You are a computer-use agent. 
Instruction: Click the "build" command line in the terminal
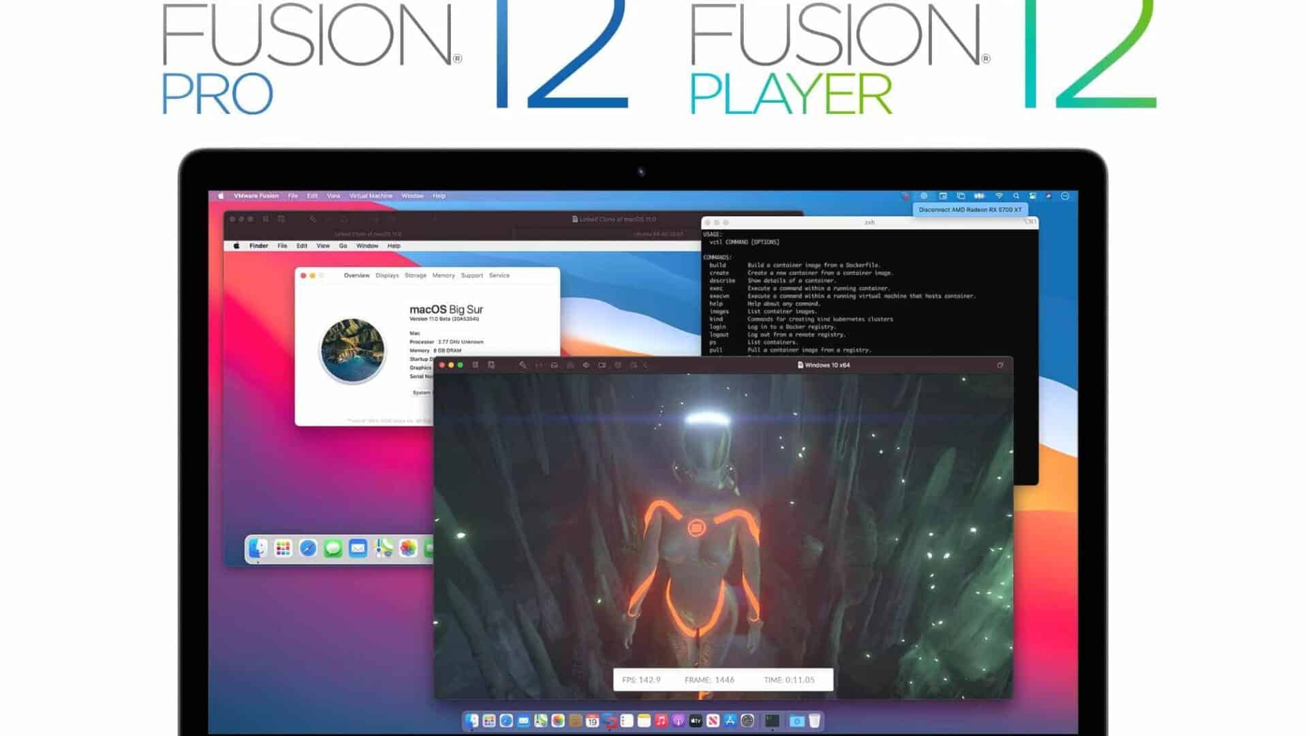795,265
